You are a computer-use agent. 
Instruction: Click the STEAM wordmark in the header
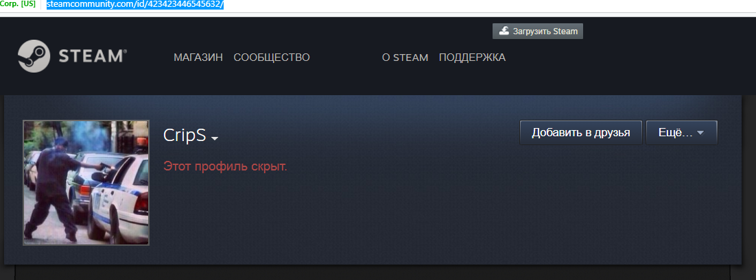[x=90, y=57]
